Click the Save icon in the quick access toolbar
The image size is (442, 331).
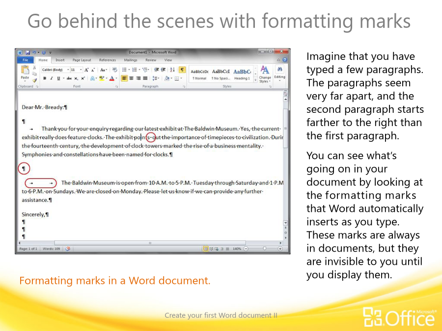pos(28,52)
